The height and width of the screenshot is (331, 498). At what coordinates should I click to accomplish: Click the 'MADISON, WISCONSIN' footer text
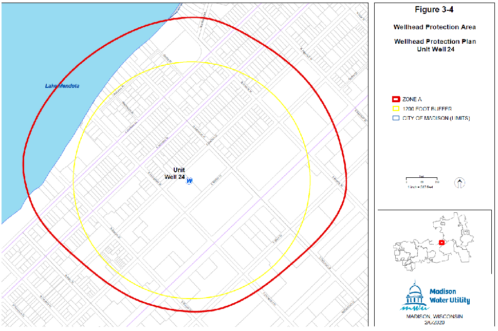coord(434,317)
